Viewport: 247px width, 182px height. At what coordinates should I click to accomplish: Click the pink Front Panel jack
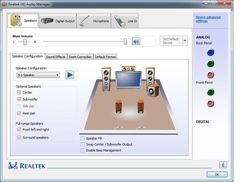click(210, 103)
